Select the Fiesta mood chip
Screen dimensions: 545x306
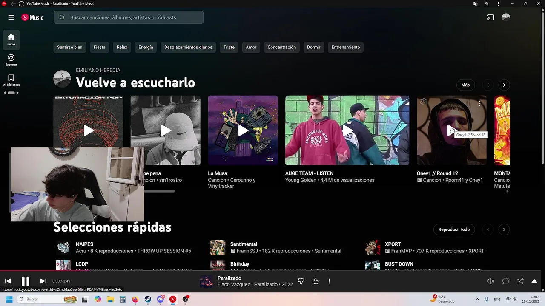click(x=100, y=47)
